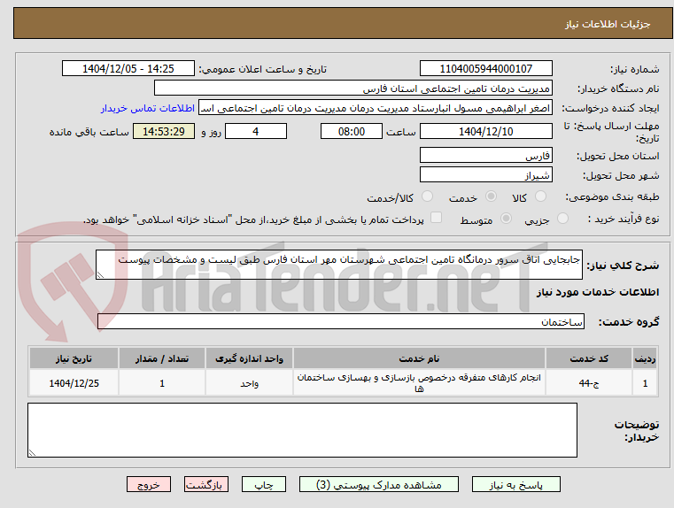
Task: Open مشاهده مدارک پیوستی (3) attachments
Action: point(379,484)
